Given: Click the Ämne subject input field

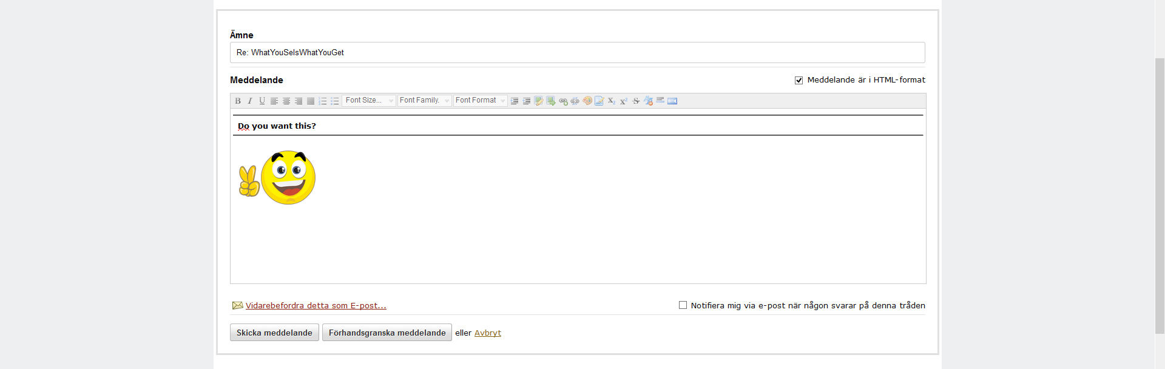Looking at the screenshot, I should click(x=577, y=53).
